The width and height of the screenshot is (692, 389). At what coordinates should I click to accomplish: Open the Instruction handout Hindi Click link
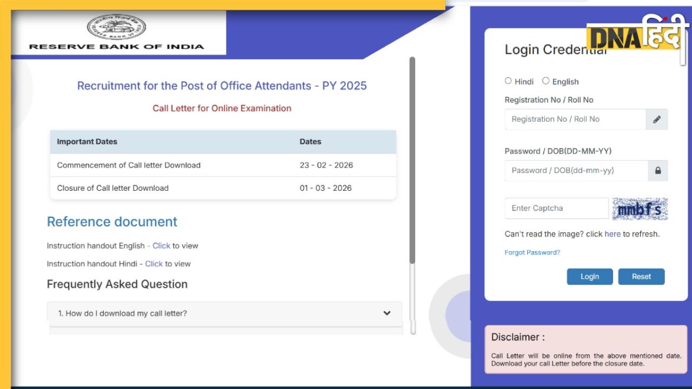pos(154,264)
